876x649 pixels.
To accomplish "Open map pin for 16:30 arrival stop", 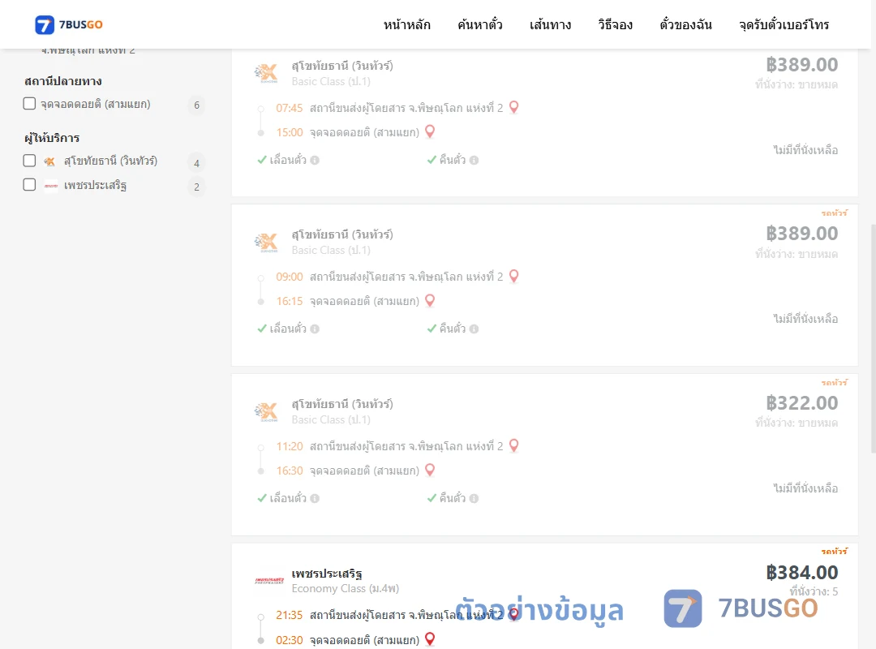I will (430, 470).
